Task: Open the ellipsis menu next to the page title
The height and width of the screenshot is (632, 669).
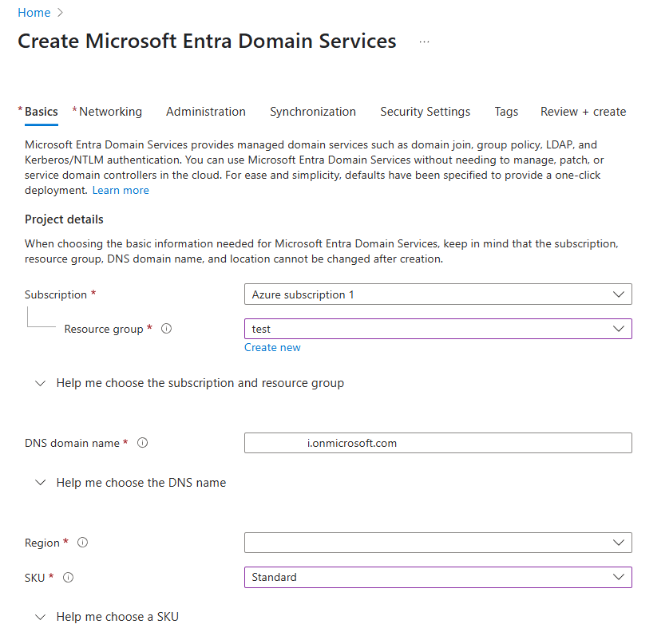Action: (424, 41)
